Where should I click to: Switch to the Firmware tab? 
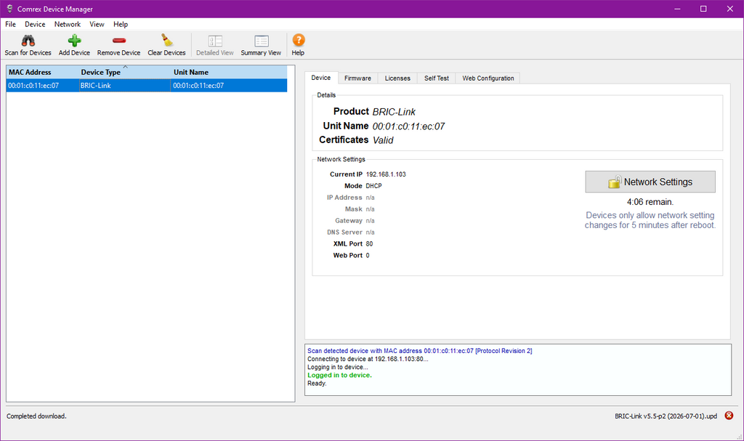357,78
